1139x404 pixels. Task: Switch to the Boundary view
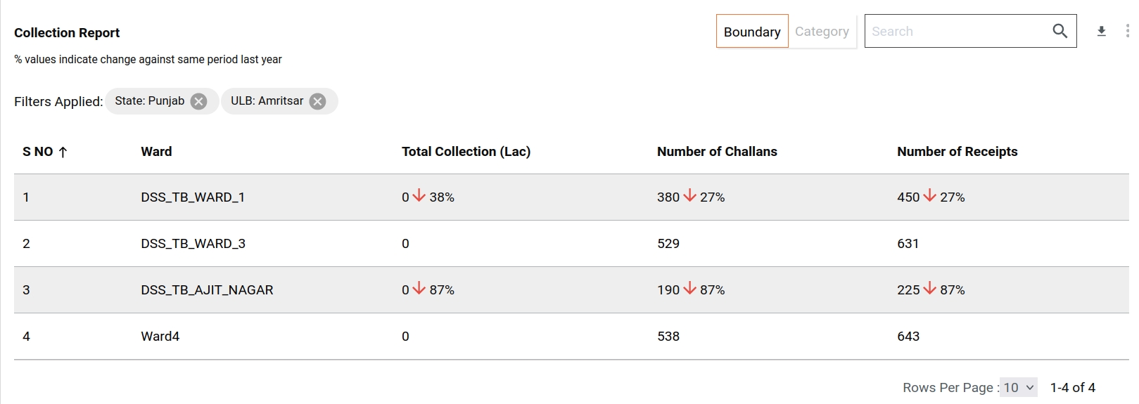click(x=752, y=32)
